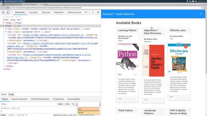
Task: Bookmark the page with the star icon
Action: (202, 8)
